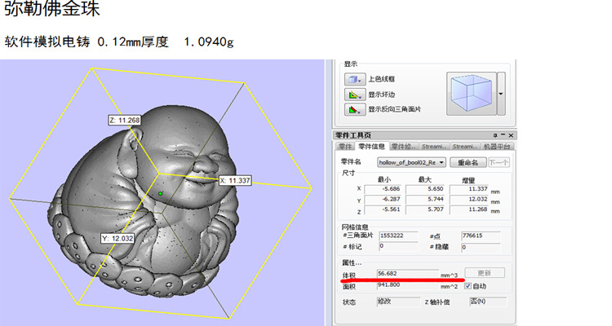Image resolution: width=612 pixels, height=326 pixels.
Task: Switch to the Machine Platform (机器平台) tab
Action: click(497, 147)
